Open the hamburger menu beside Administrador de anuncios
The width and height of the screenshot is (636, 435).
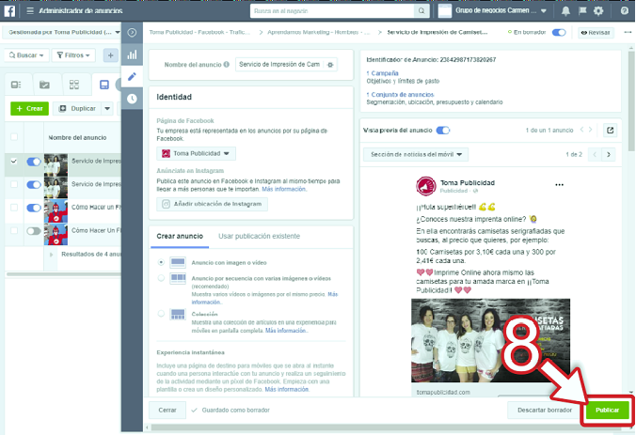30,10
